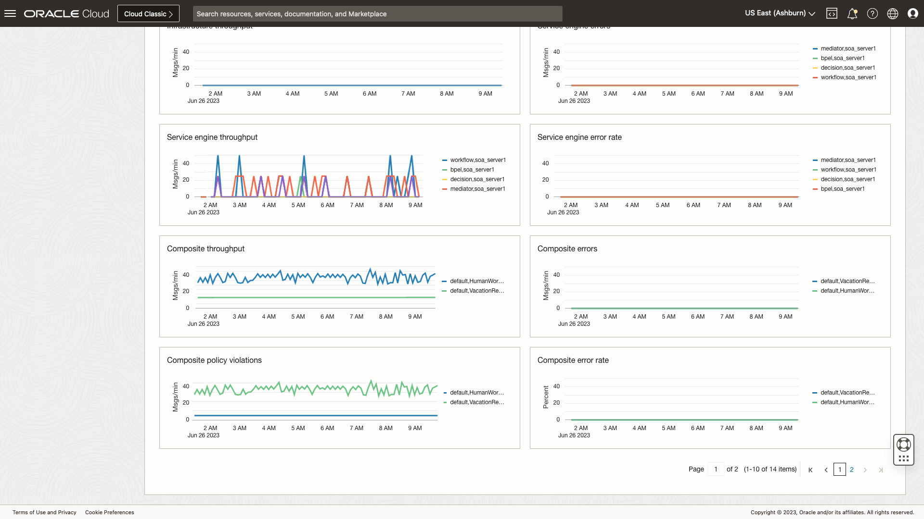Open the US East (Ashburn) region dropdown
This screenshot has width=924, height=519.
click(x=779, y=13)
